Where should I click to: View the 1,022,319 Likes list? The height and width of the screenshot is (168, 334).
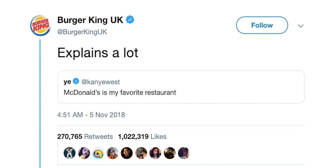click(x=142, y=137)
